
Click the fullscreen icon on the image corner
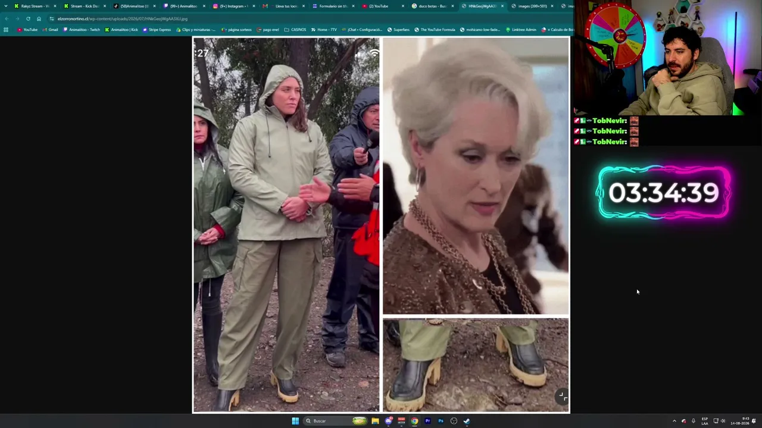[x=562, y=396]
